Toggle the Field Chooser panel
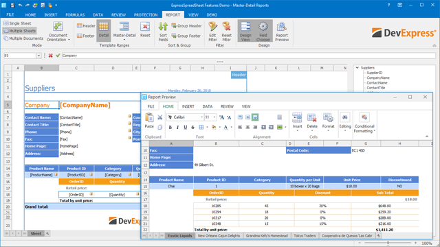 pos(263,31)
